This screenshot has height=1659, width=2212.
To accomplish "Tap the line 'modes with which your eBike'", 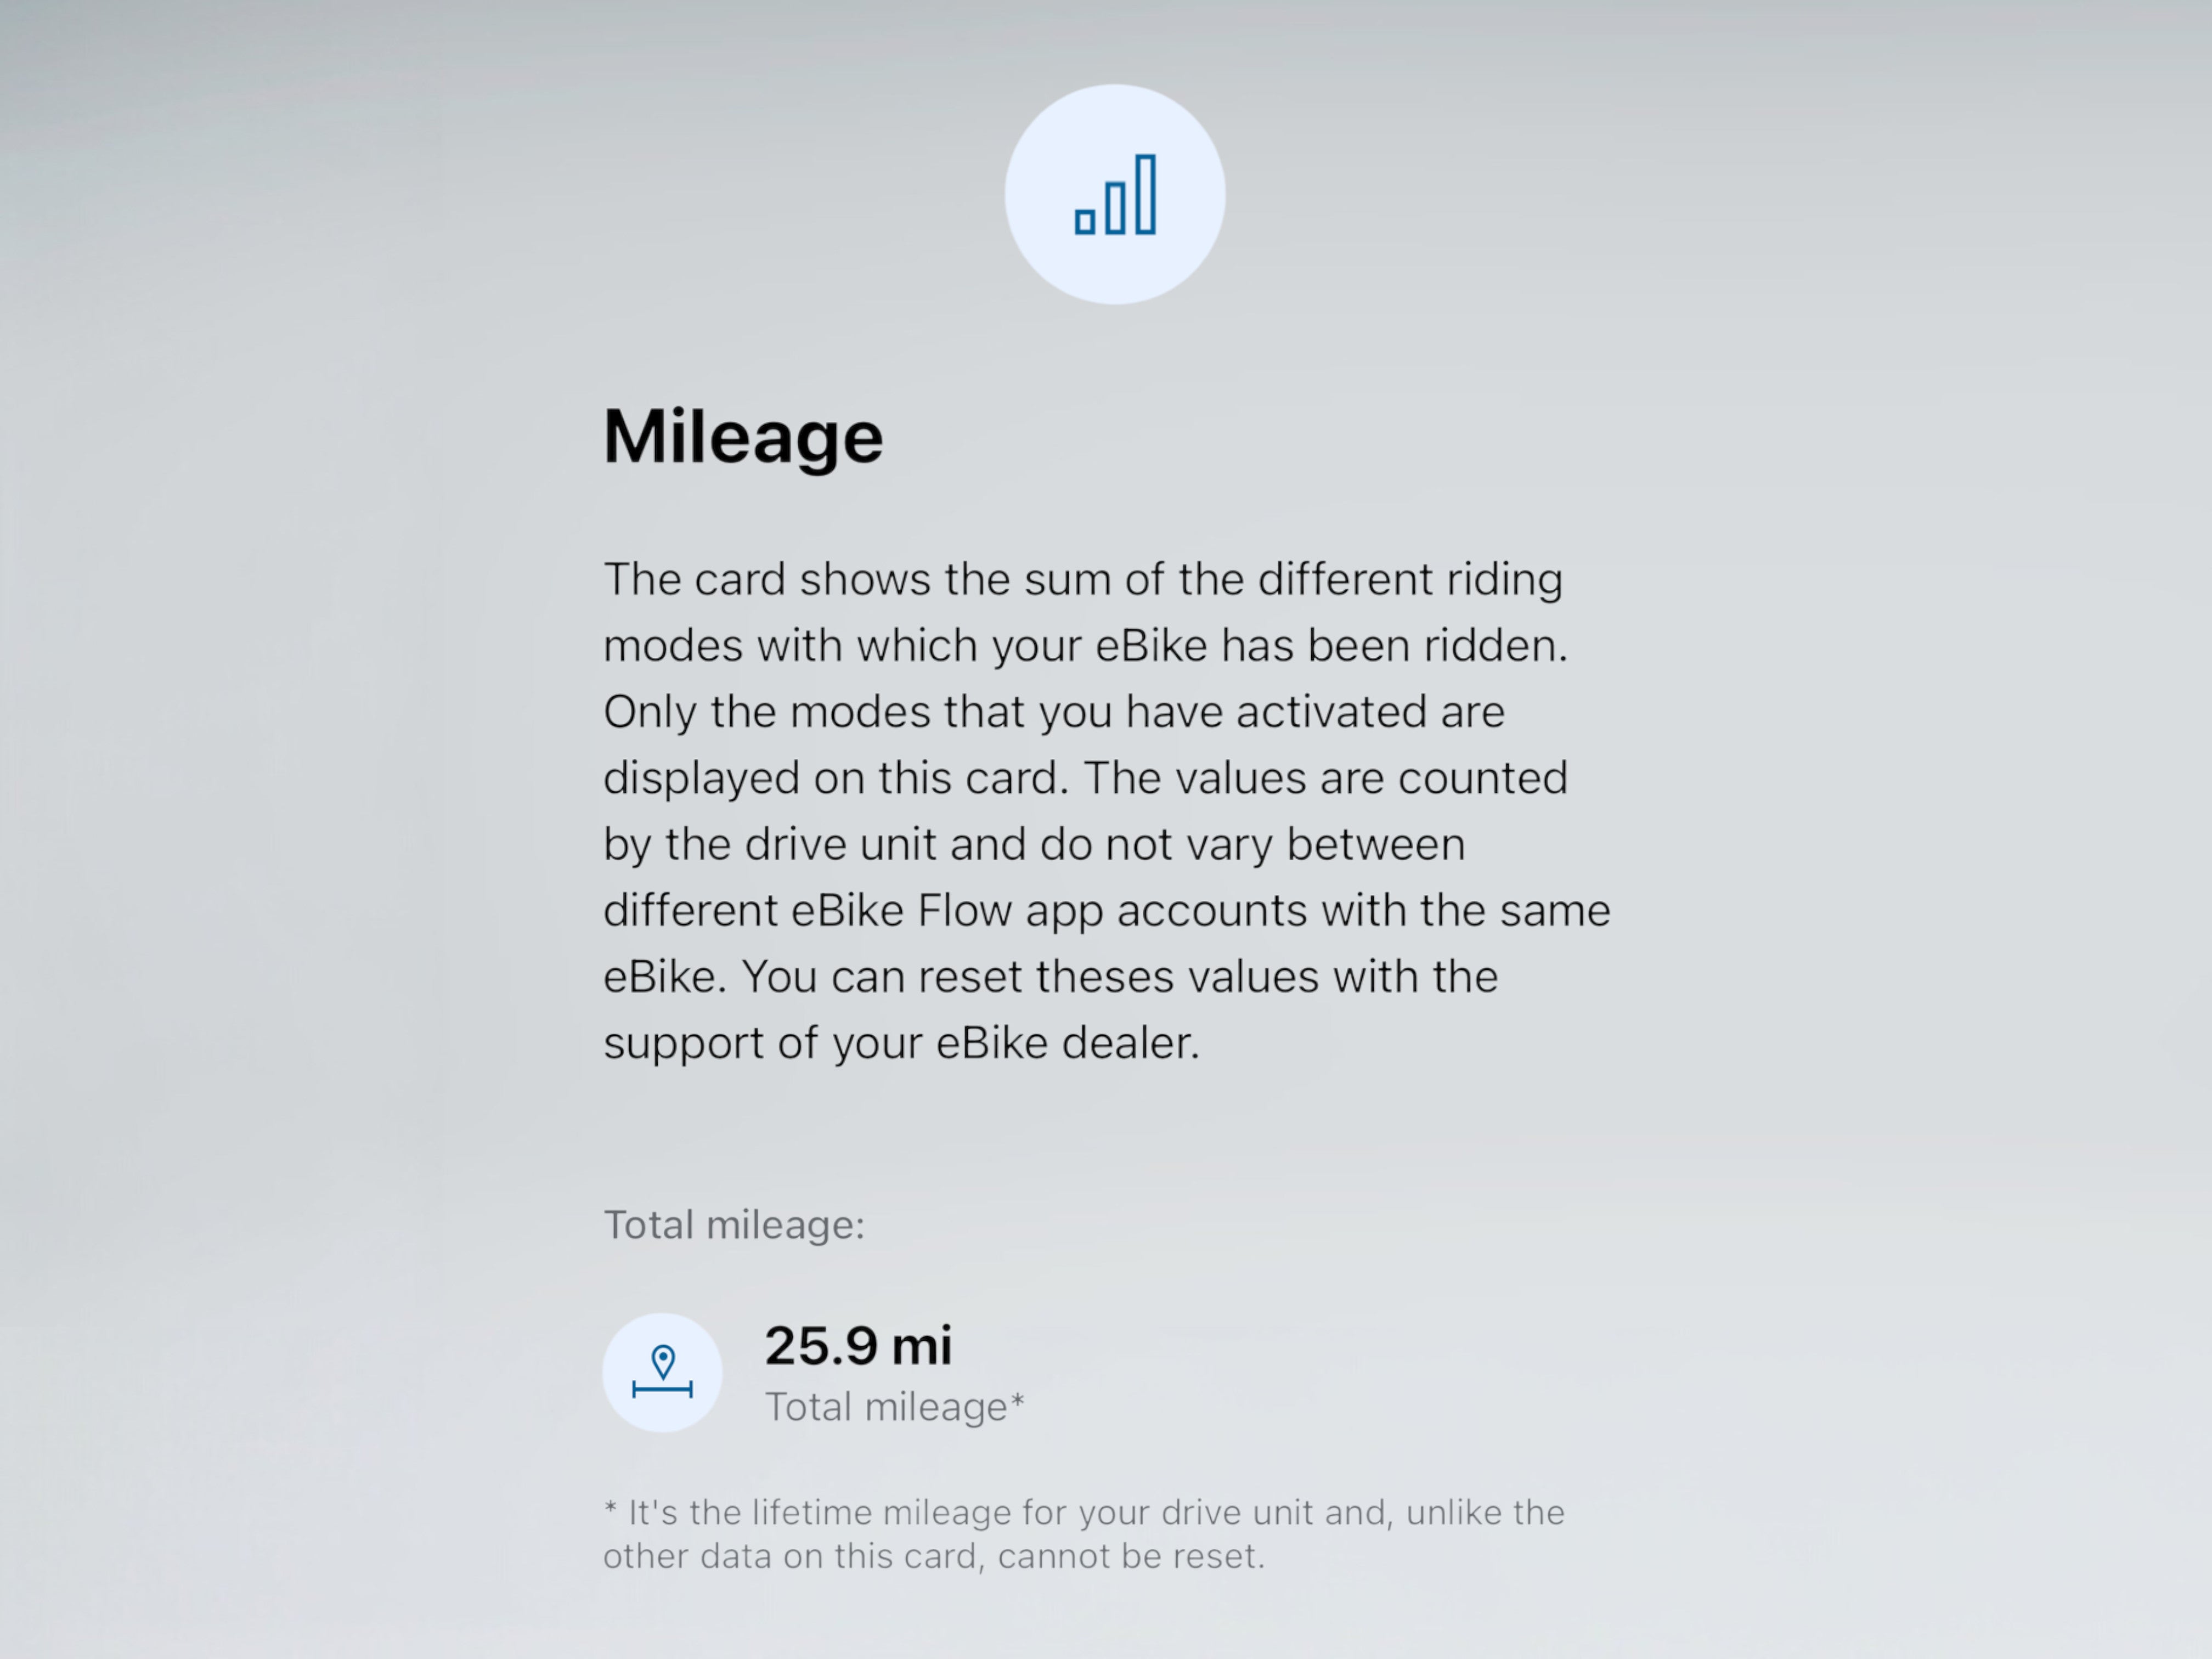I will (x=1086, y=645).
